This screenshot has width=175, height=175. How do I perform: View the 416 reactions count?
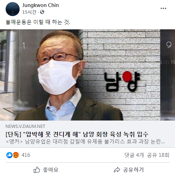click(x=26, y=155)
